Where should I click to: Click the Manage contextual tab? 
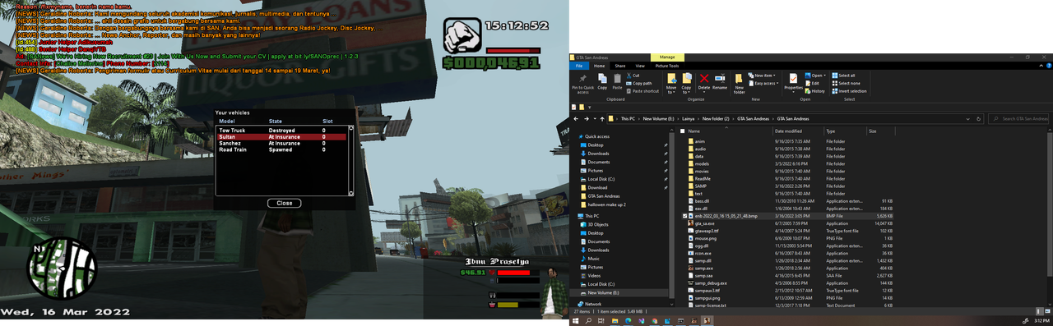coord(667,57)
